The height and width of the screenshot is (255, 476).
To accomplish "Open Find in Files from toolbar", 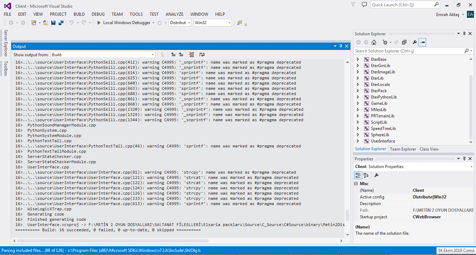I will tap(240, 23).
